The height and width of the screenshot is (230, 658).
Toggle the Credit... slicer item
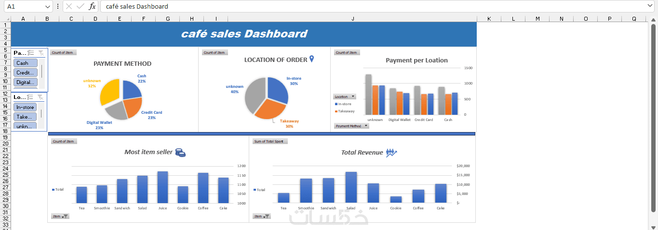26,73
